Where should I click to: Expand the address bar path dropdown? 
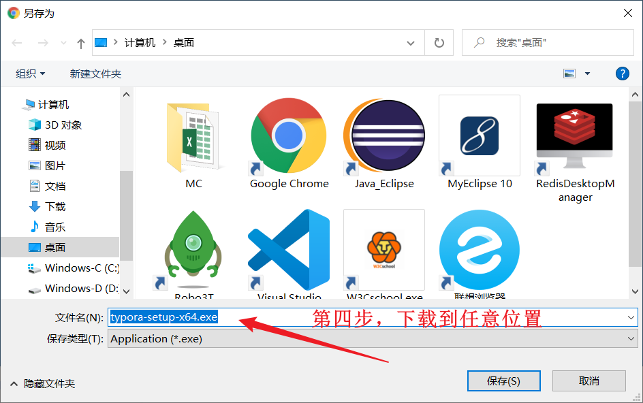pyautogui.click(x=410, y=43)
